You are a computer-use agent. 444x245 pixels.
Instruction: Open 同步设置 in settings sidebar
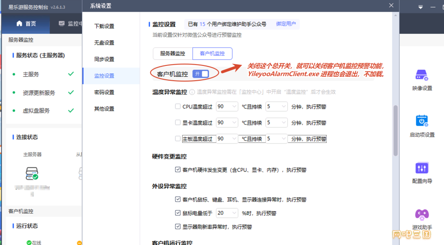pyautogui.click(x=104, y=59)
